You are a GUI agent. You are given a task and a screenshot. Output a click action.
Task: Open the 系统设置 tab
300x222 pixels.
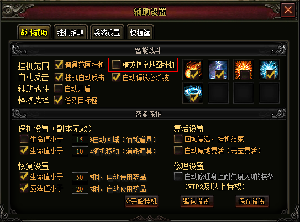pos(107,33)
